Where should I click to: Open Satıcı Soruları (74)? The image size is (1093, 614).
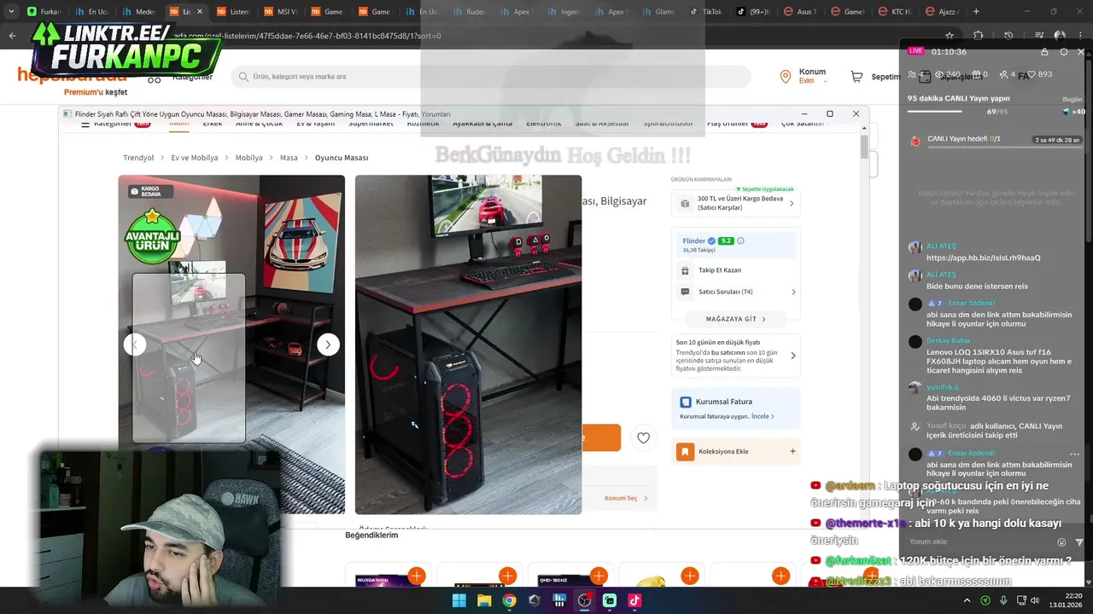(x=736, y=292)
